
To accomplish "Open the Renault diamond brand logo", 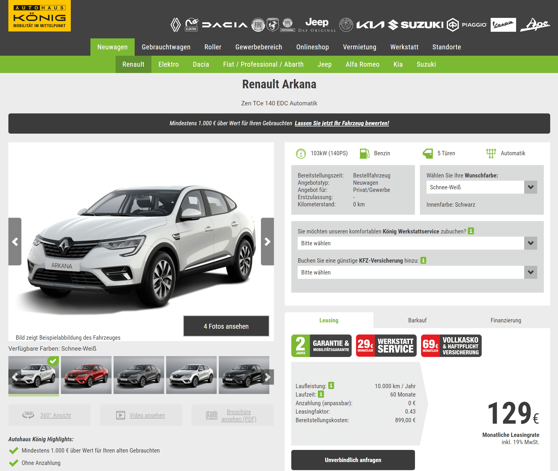I will pos(175,25).
